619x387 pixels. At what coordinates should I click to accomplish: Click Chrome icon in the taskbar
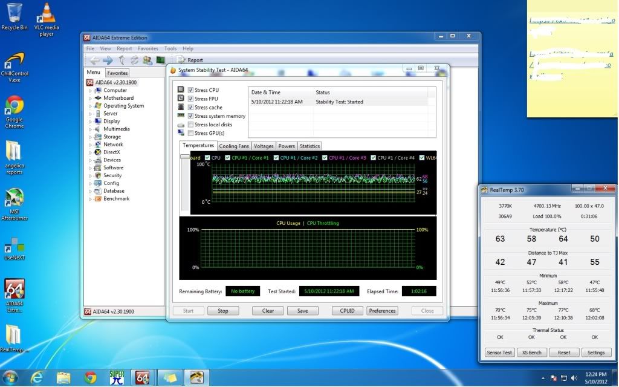pyautogui.click(x=90, y=378)
